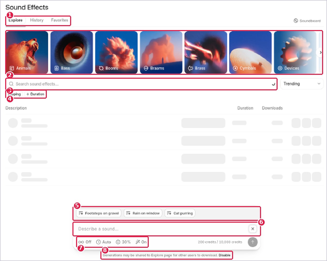Image resolution: width=327 pixels, height=261 pixels.
Task: Use the Rain on window suggestion
Action: click(x=143, y=213)
